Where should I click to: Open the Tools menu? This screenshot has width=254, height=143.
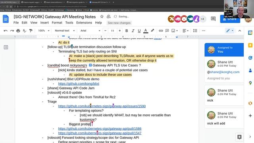tap(69, 23)
